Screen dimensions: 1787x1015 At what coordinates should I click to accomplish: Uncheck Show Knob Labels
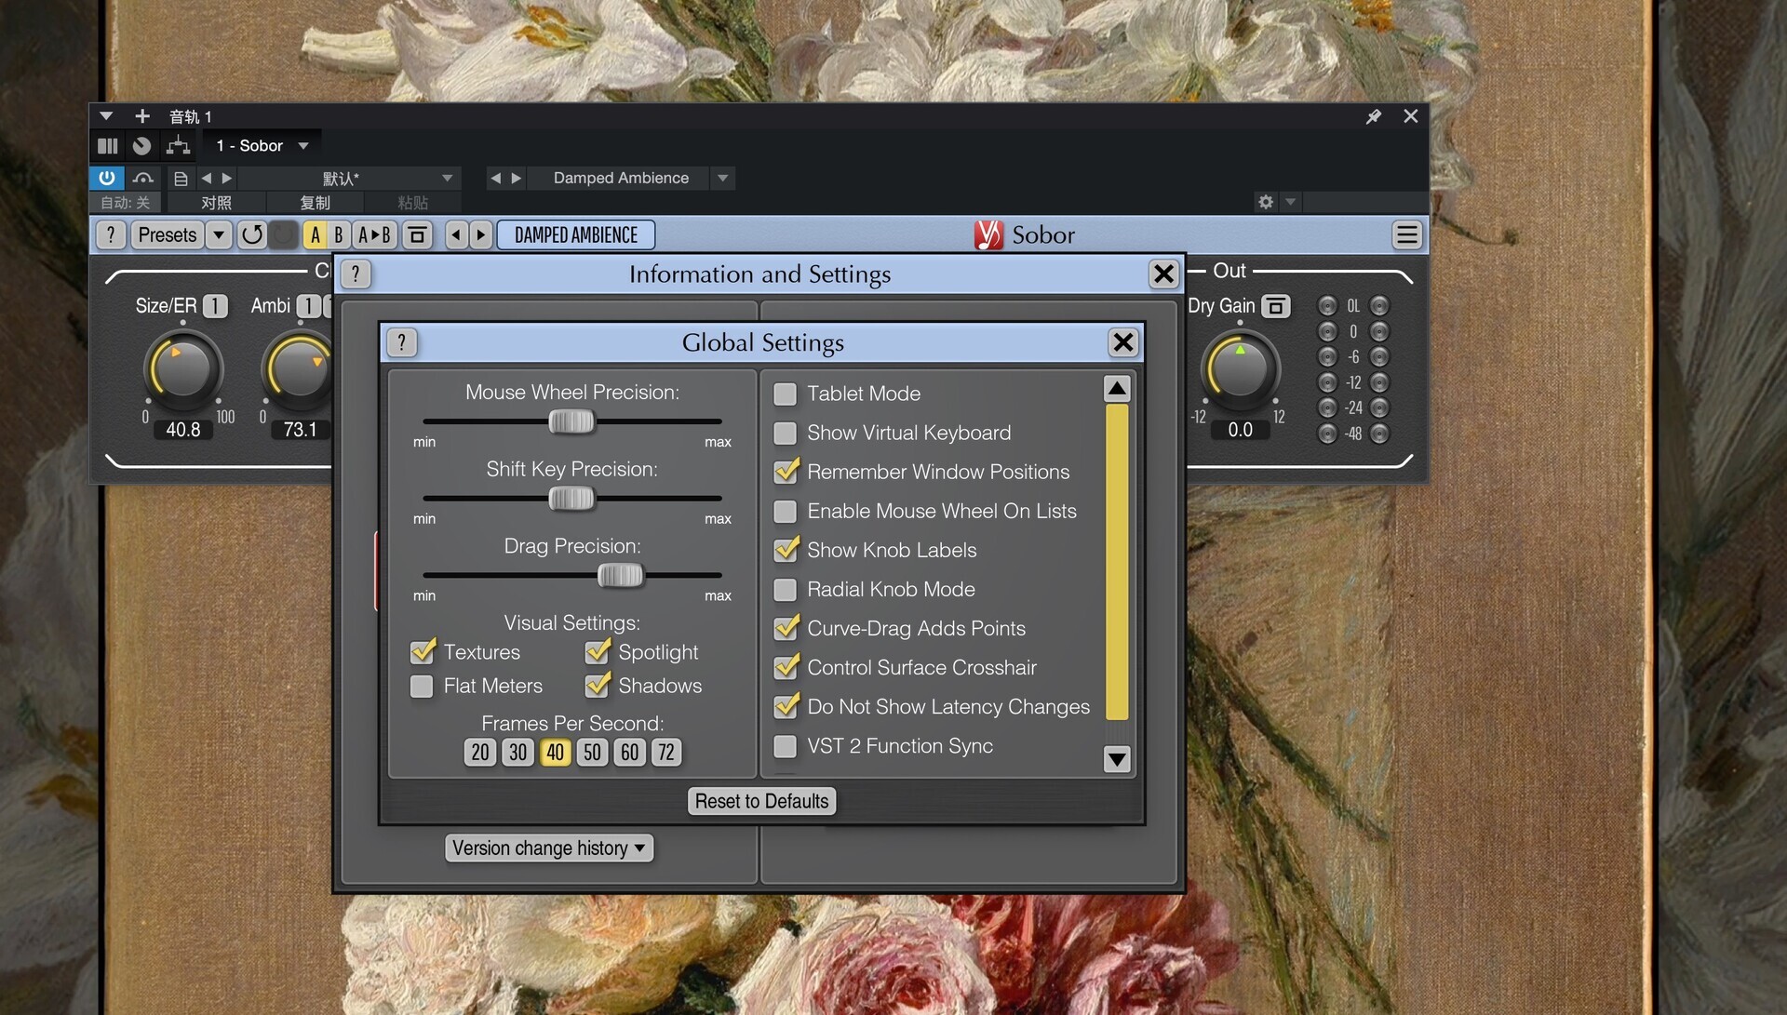coord(786,550)
